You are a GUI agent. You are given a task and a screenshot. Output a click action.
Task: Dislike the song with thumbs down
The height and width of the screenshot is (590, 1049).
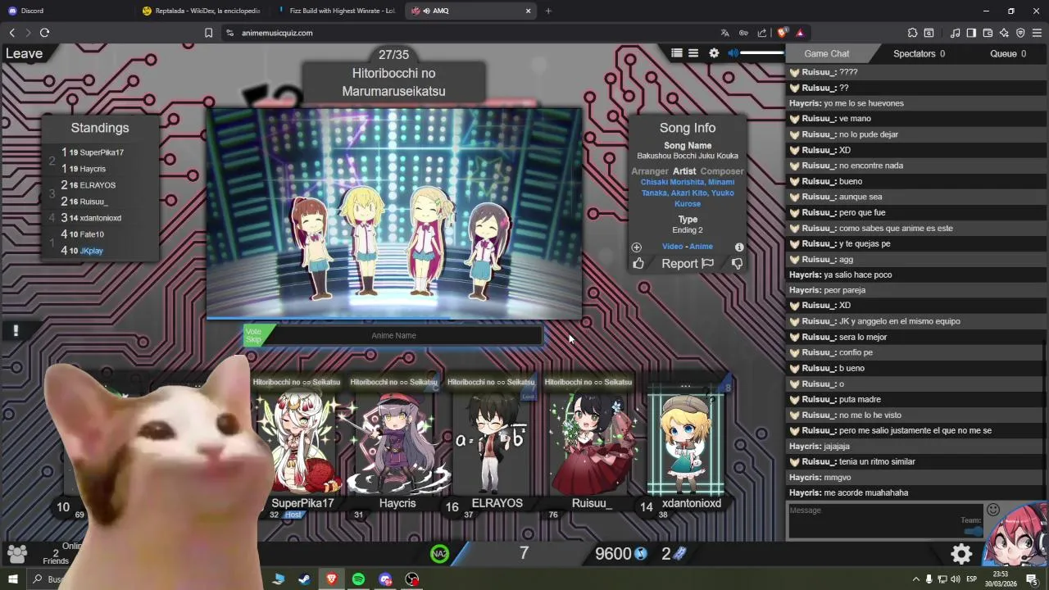pyautogui.click(x=737, y=264)
